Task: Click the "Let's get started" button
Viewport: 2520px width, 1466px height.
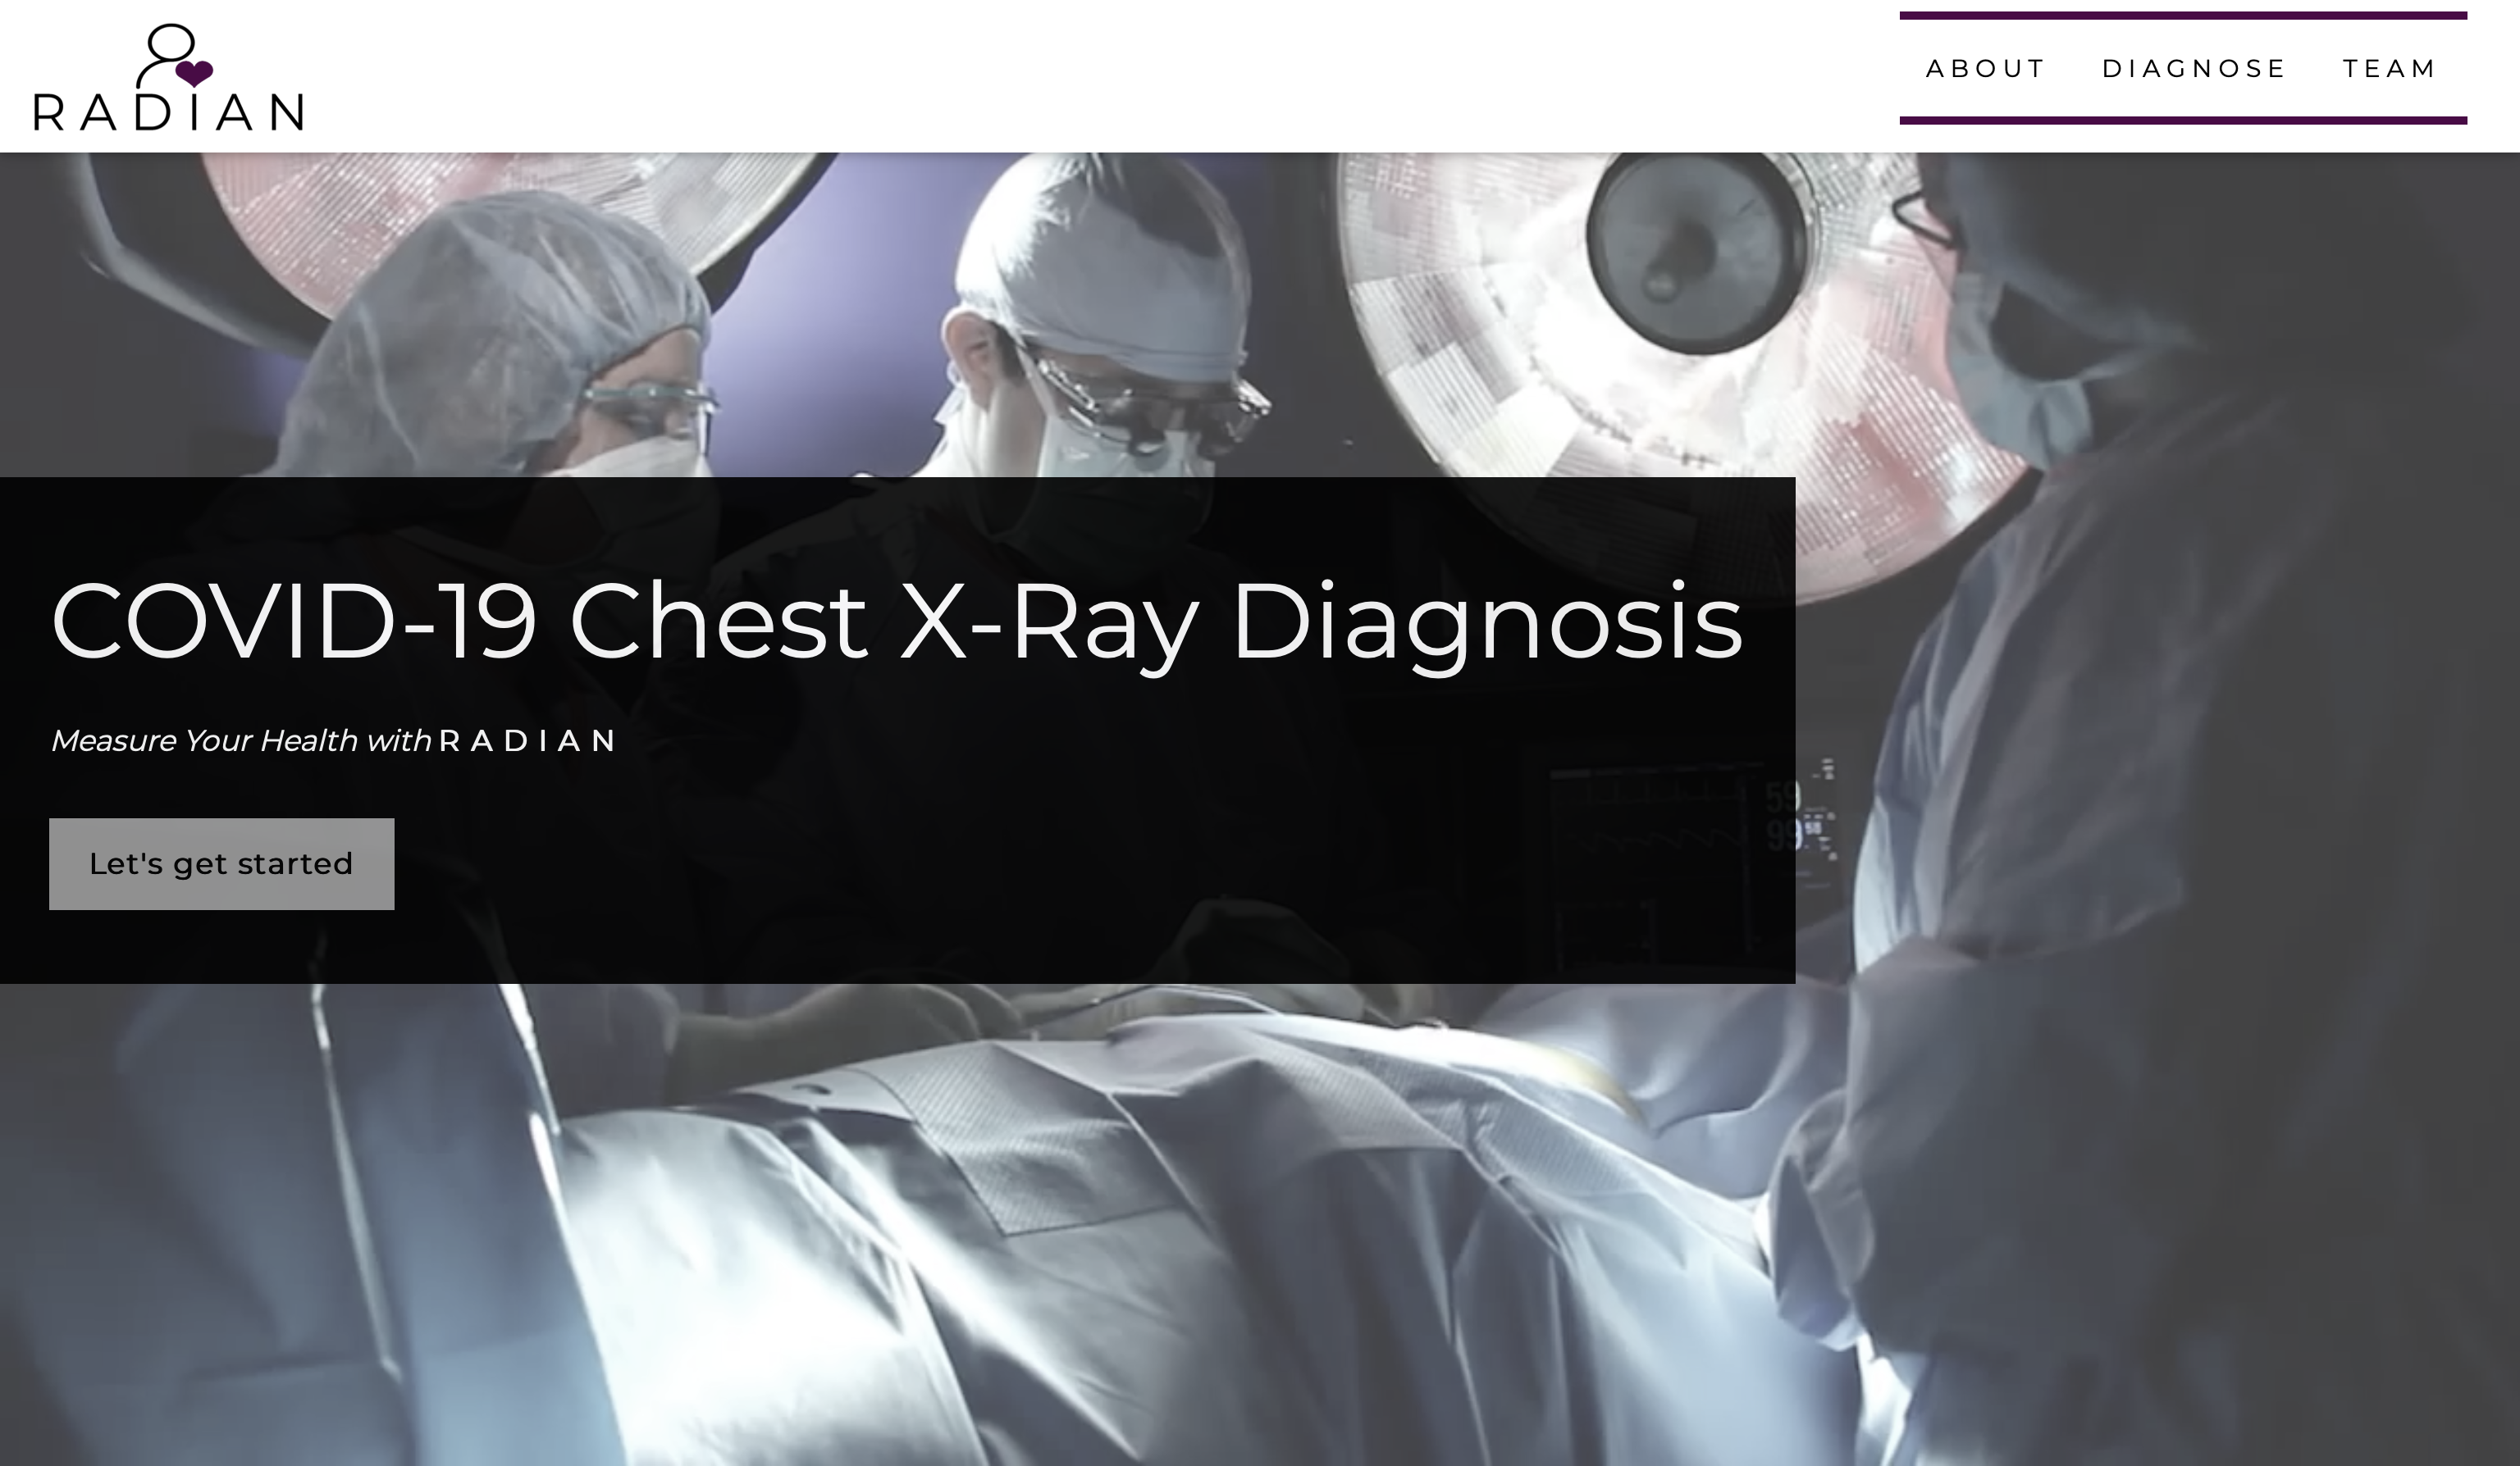Action: [x=221, y=863]
